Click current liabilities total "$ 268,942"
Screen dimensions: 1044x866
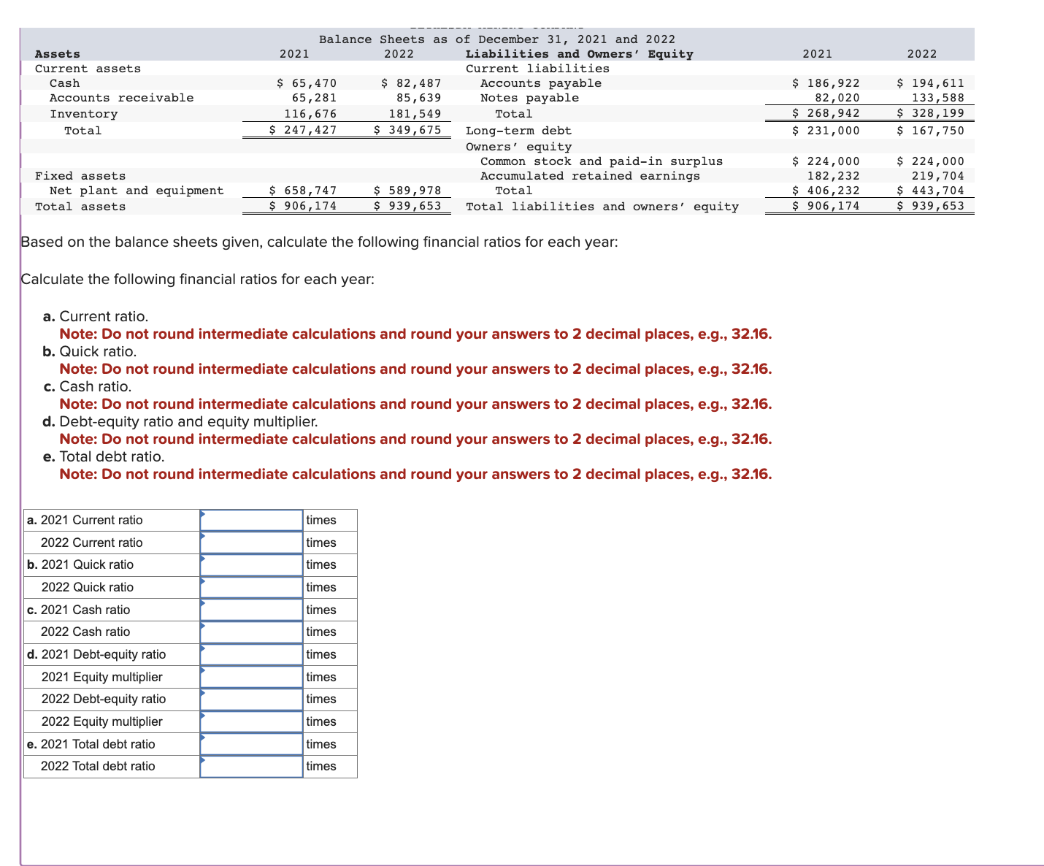[x=826, y=114]
